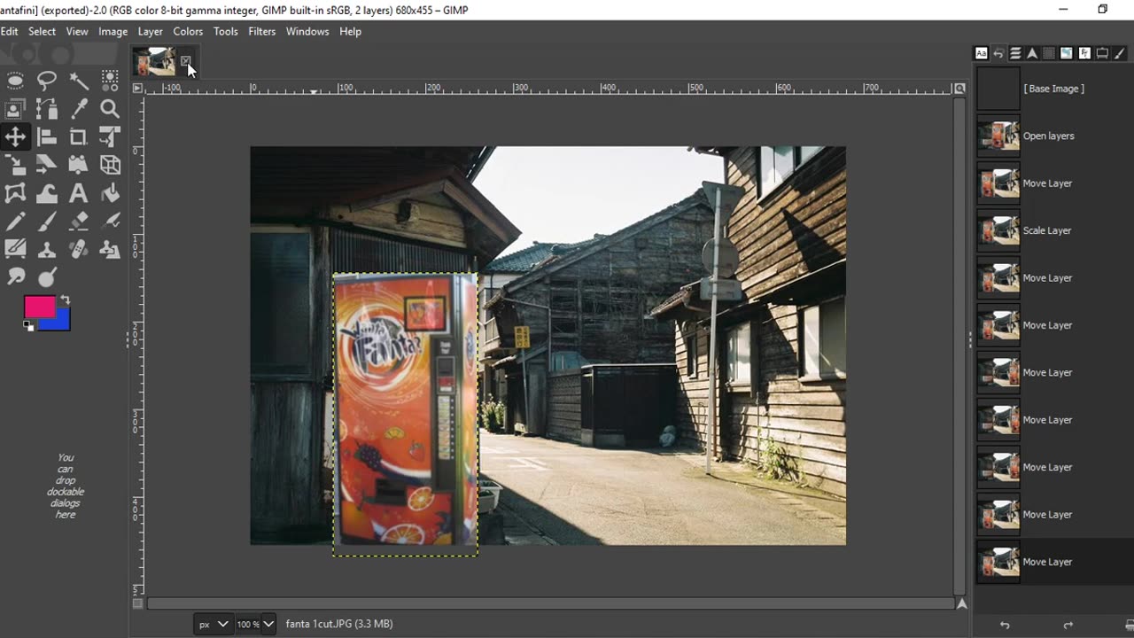Select the Color Picker eyedropper tool
The image size is (1134, 638).
pyautogui.click(x=79, y=109)
